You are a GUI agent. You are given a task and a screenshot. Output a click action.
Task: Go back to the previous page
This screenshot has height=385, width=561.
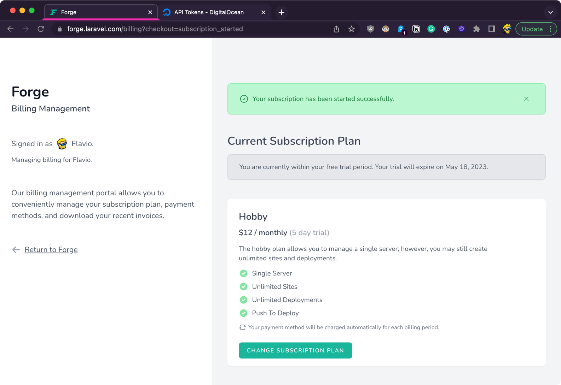pos(11,29)
